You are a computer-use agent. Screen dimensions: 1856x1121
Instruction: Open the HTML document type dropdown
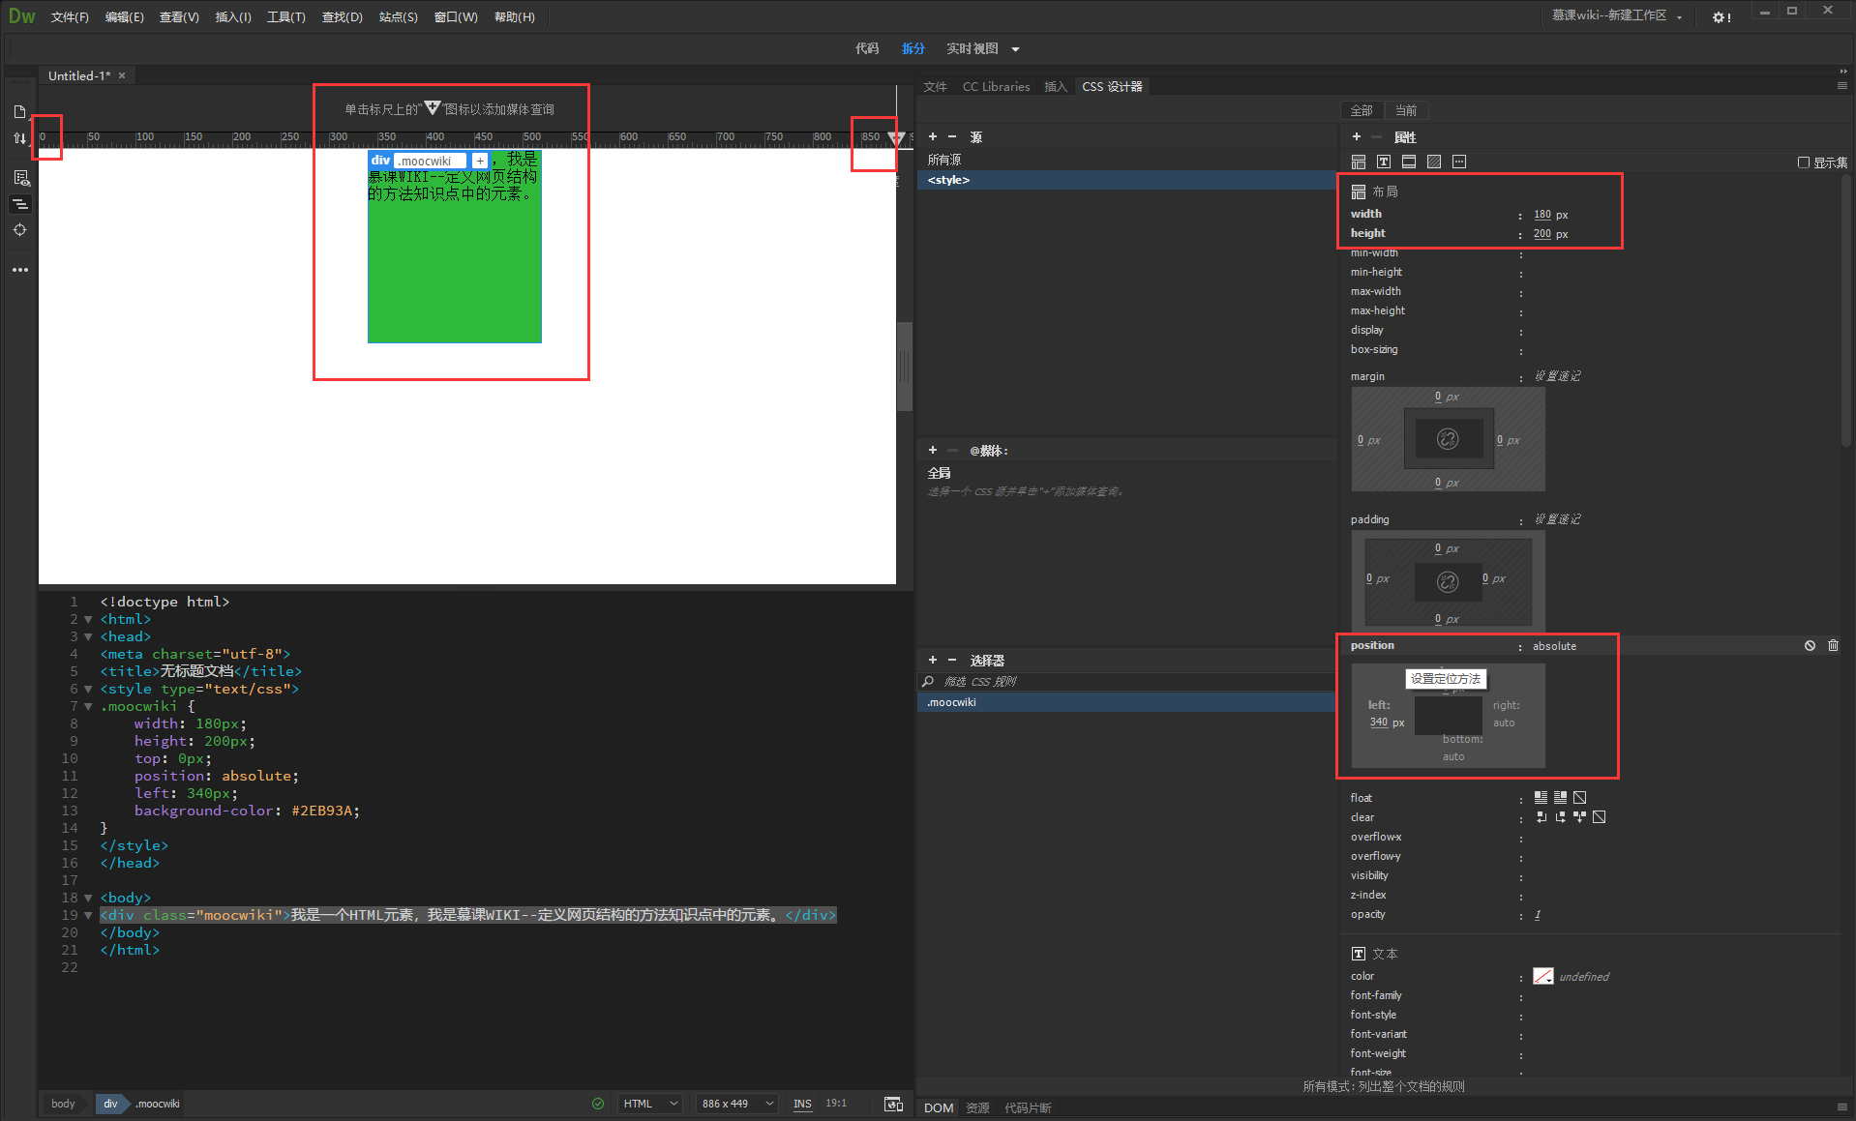point(650,1104)
